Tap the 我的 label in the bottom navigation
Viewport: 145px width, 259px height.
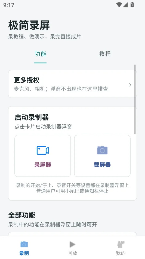[x=121, y=253]
